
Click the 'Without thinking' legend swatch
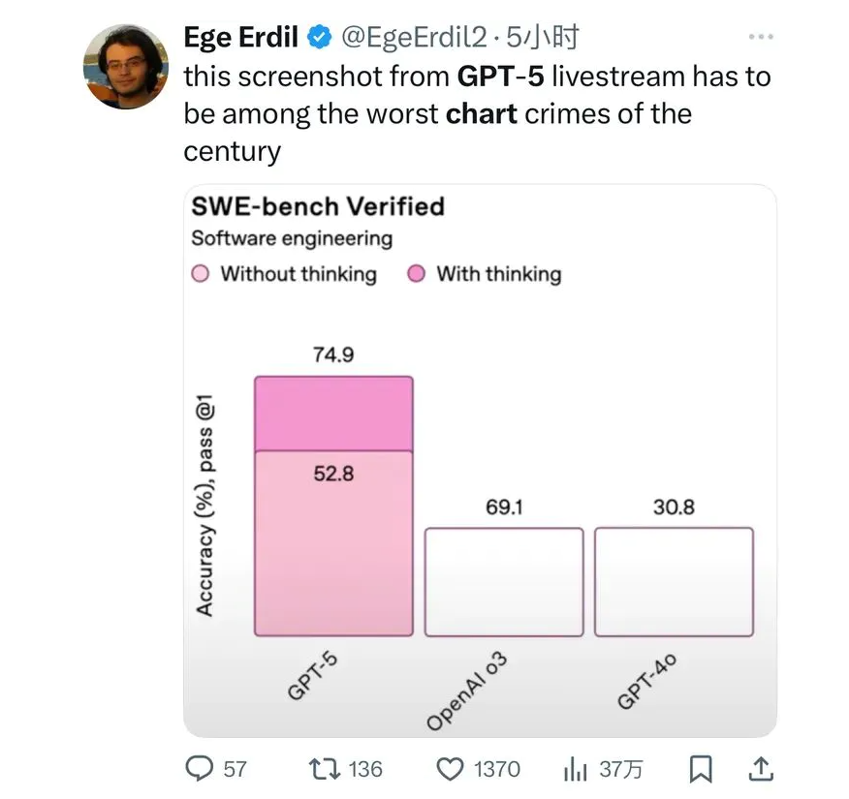(x=201, y=274)
